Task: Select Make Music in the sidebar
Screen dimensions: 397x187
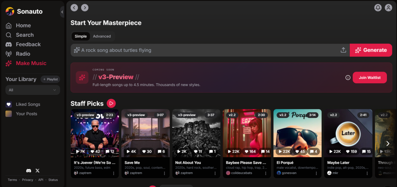Action: coord(26,63)
